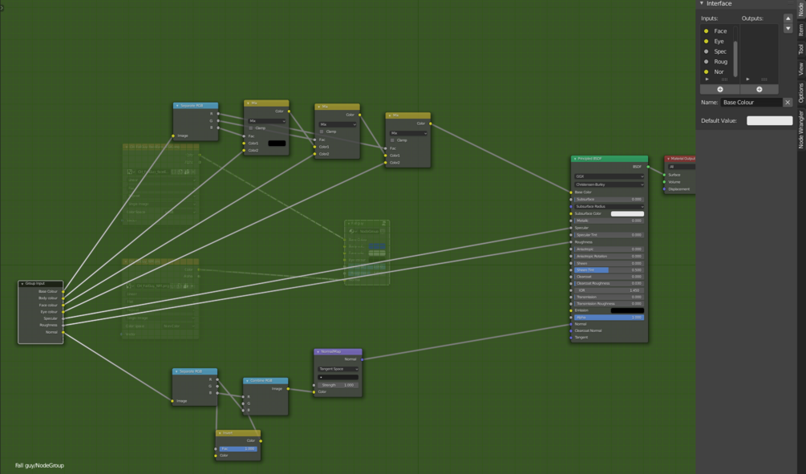Collapse the Interface panel
Image resolution: width=806 pixels, height=474 pixels.
coord(702,3)
